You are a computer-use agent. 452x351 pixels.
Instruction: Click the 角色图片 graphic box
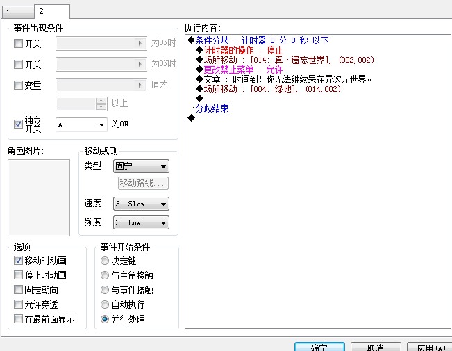click(x=39, y=197)
